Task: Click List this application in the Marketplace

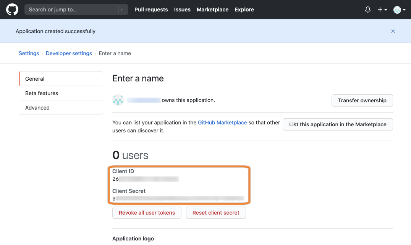Action: coord(338,124)
